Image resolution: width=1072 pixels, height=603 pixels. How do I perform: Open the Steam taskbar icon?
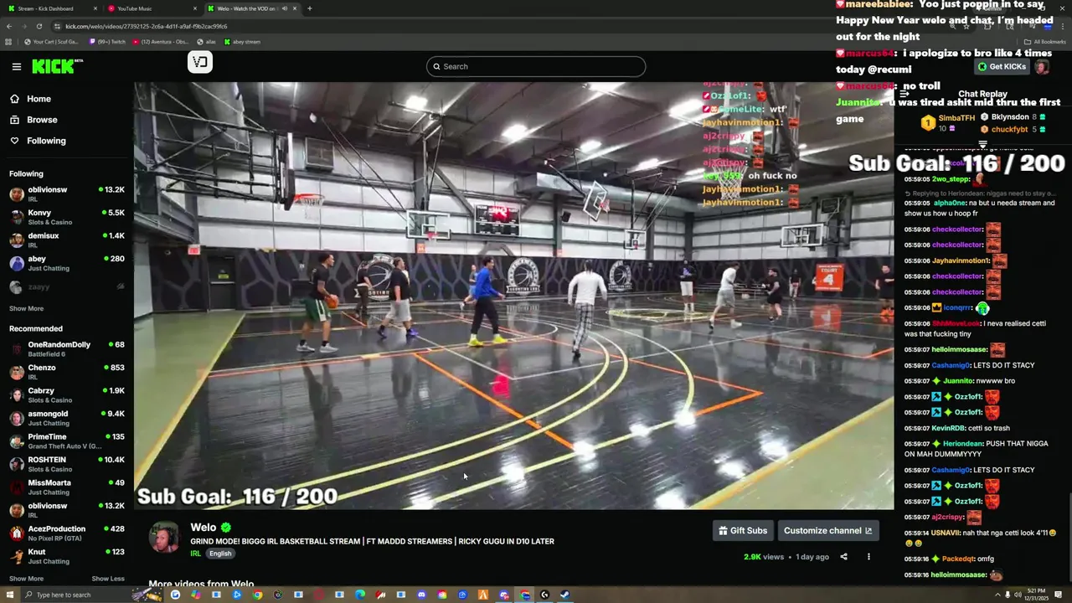(x=564, y=595)
